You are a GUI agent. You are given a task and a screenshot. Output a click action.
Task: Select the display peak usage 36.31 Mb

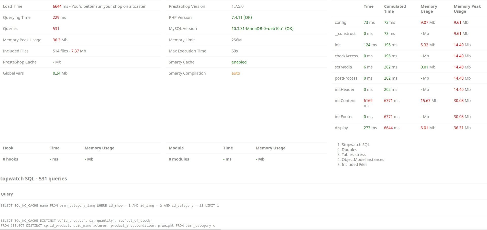coord(462,128)
